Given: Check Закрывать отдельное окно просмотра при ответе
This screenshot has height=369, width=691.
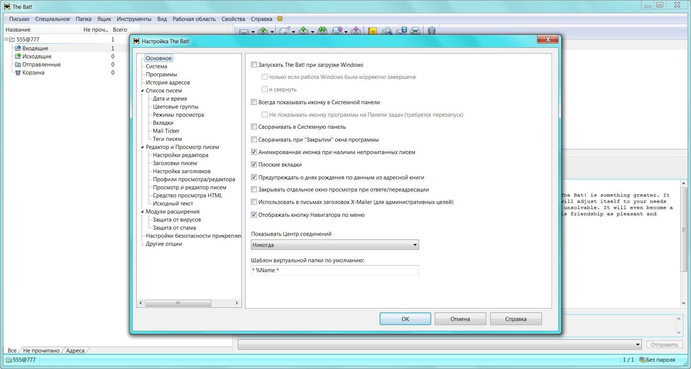Looking at the screenshot, I should (254, 189).
